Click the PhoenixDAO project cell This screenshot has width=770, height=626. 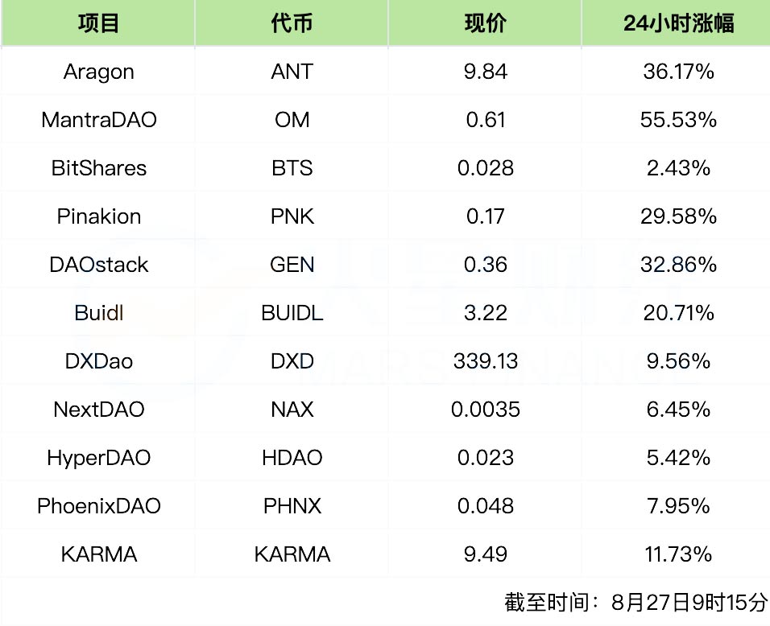[99, 506]
